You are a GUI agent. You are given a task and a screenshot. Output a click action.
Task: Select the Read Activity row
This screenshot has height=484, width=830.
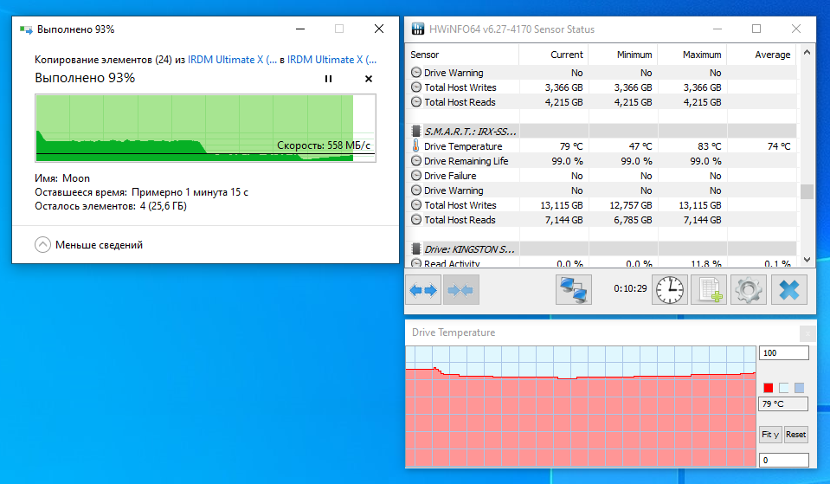coord(602,262)
